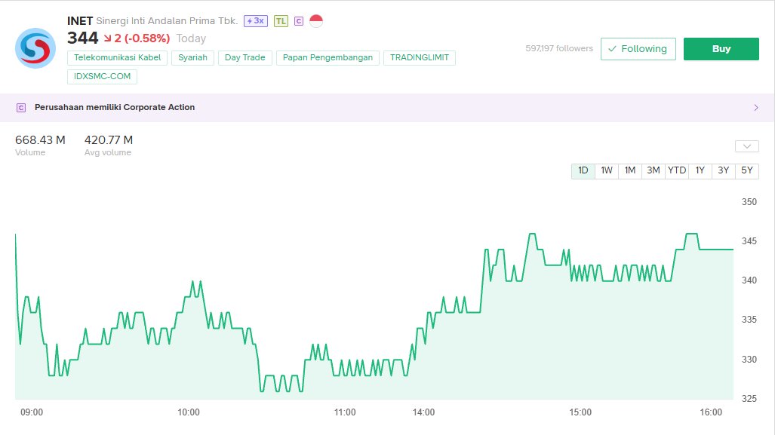Click the Corporate Action C icon in banner
This screenshot has width=775, height=435.
21,108
